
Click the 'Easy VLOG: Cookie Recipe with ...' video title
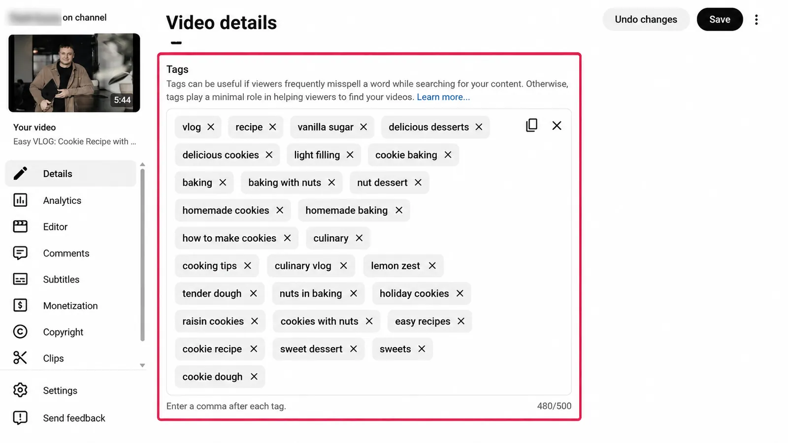74,141
